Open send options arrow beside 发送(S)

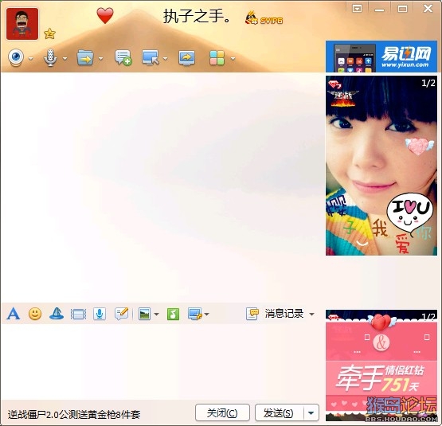(311, 412)
